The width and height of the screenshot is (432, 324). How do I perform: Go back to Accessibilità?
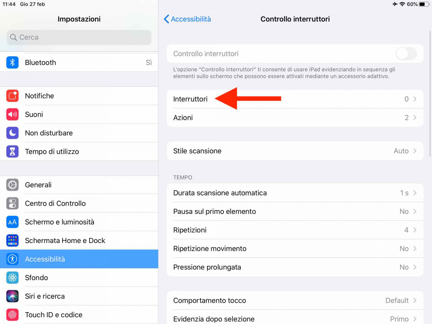[x=187, y=19]
